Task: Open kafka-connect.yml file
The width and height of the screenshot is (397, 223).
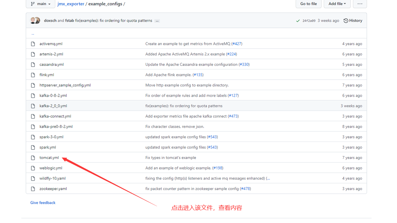Action: 55,116
